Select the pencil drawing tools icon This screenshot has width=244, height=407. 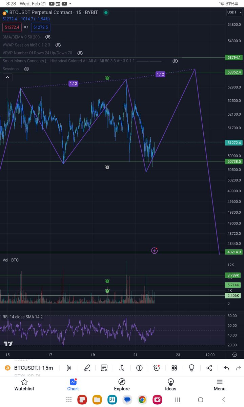[87, 368]
